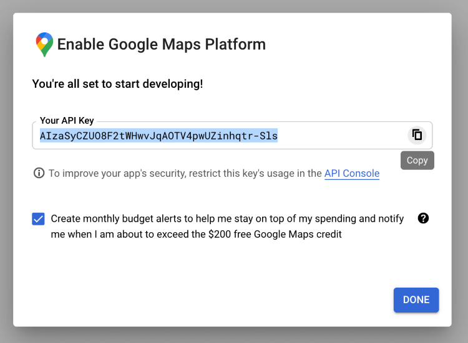Click the Google Maps pin logo
The width and height of the screenshot is (468, 343).
click(x=44, y=44)
